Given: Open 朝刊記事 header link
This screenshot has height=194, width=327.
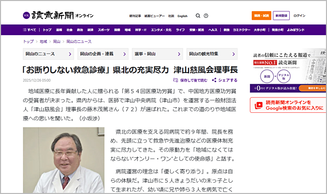Looking at the screenshot, I should pos(135,16).
